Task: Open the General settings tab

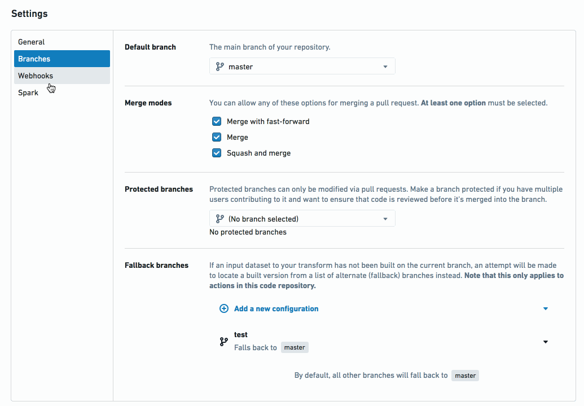Action: (x=62, y=42)
